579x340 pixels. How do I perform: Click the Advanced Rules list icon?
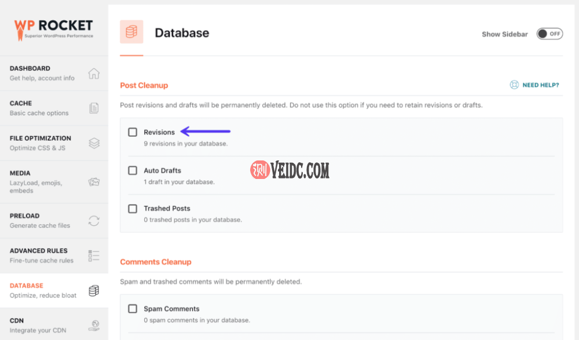point(94,255)
